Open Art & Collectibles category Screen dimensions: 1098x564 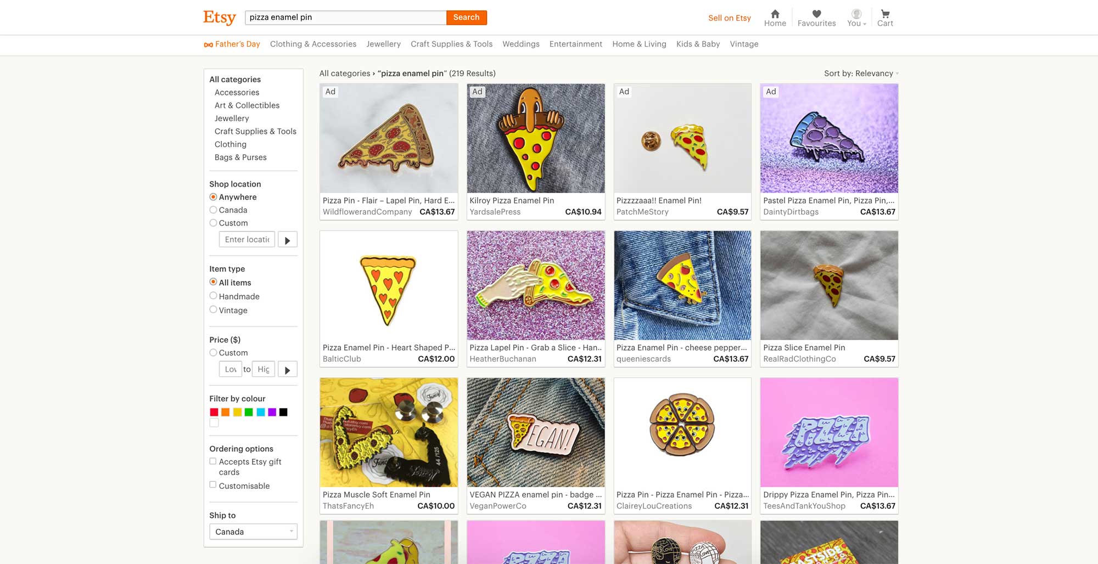click(247, 105)
